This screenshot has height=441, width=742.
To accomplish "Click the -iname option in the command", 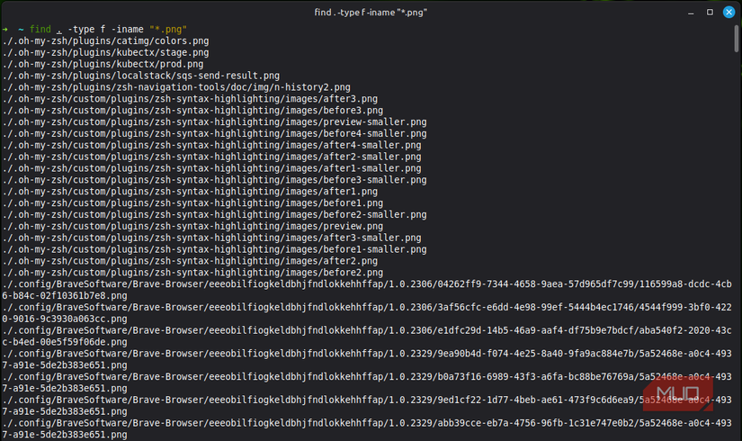I will 128,30.
